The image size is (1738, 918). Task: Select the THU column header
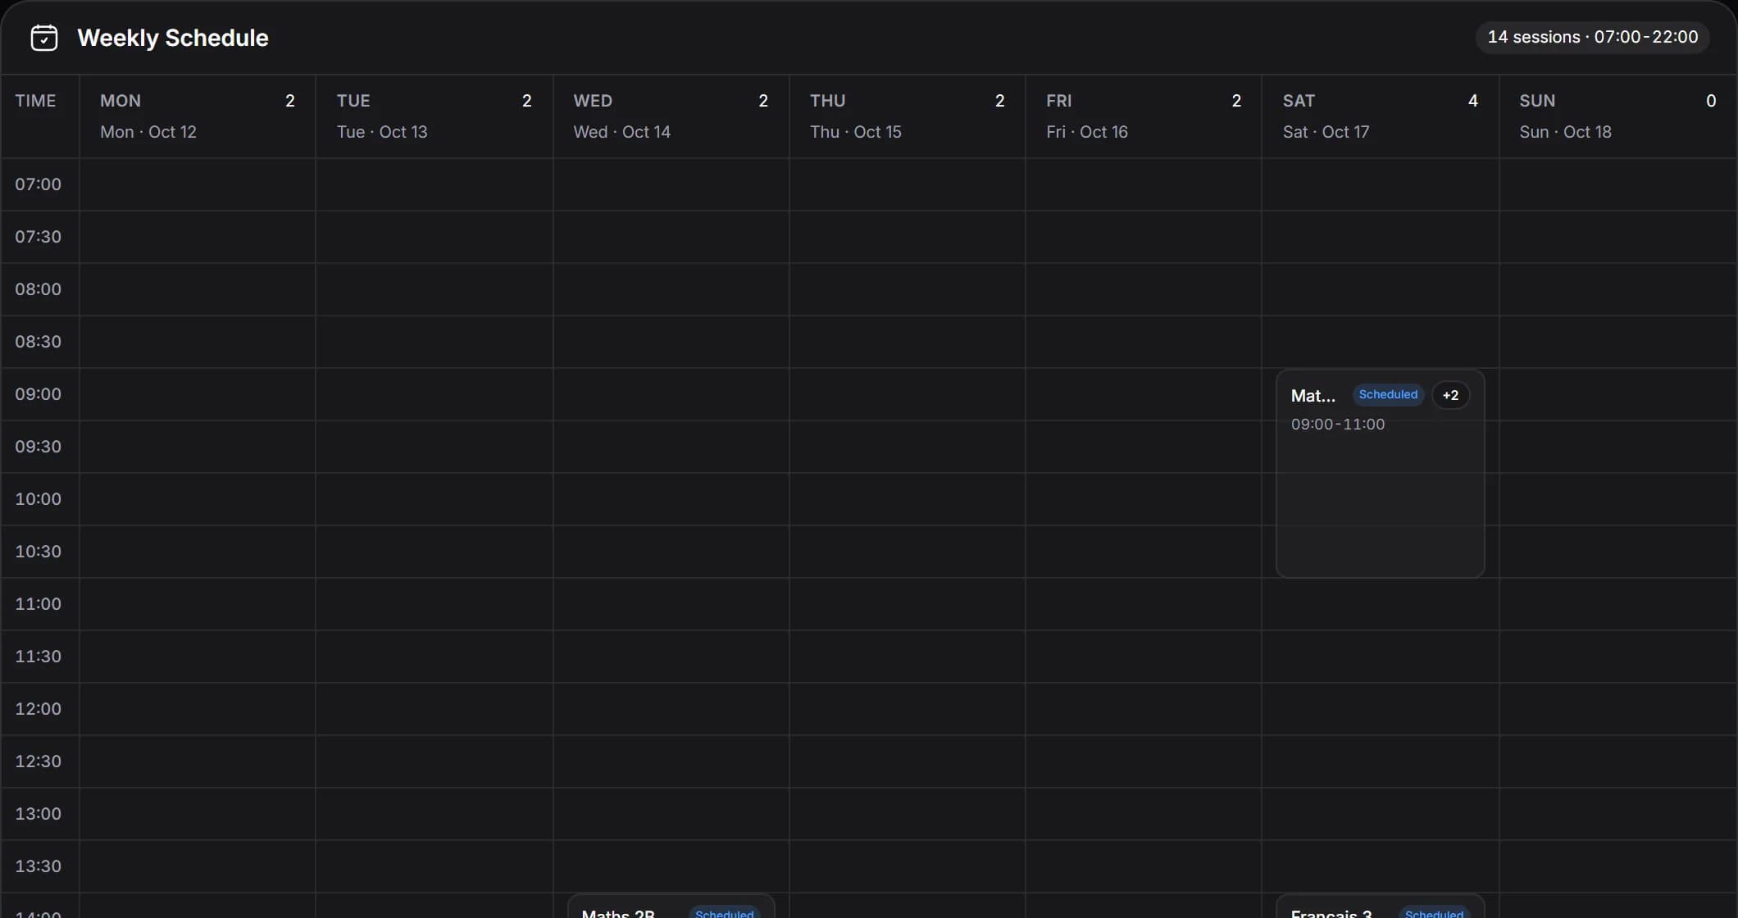[x=908, y=116]
